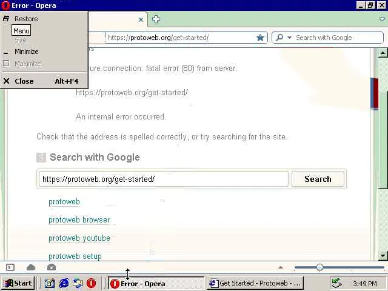
Task: Switch to Error - Opera taskbar button
Action: pos(156,283)
